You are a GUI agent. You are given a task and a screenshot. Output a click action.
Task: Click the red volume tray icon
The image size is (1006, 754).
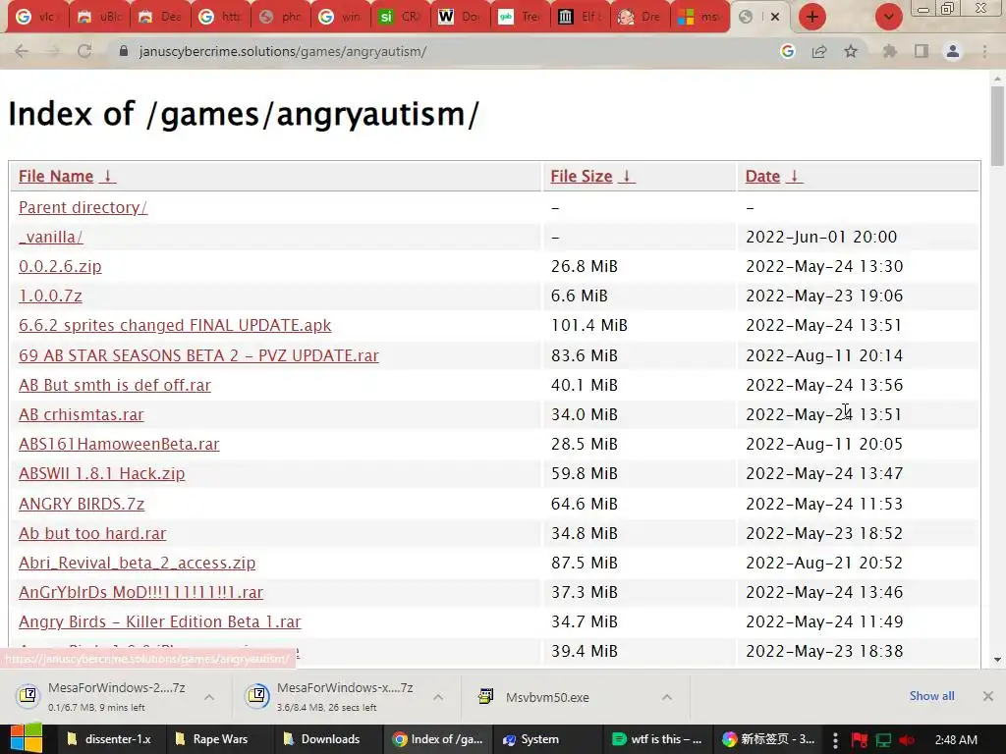[x=907, y=740]
